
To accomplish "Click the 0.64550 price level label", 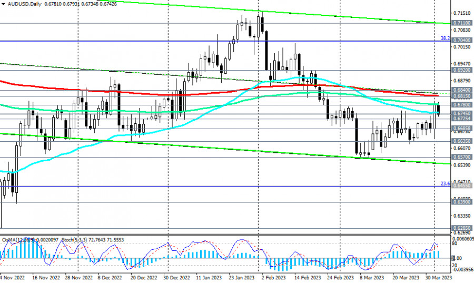I will tap(461, 186).
